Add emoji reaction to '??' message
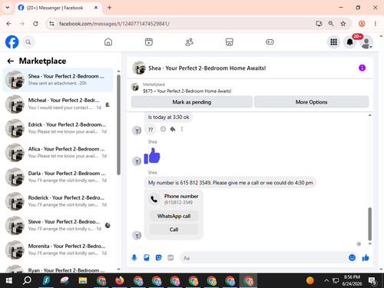Viewport: 384px width, 288px height. coord(163,129)
